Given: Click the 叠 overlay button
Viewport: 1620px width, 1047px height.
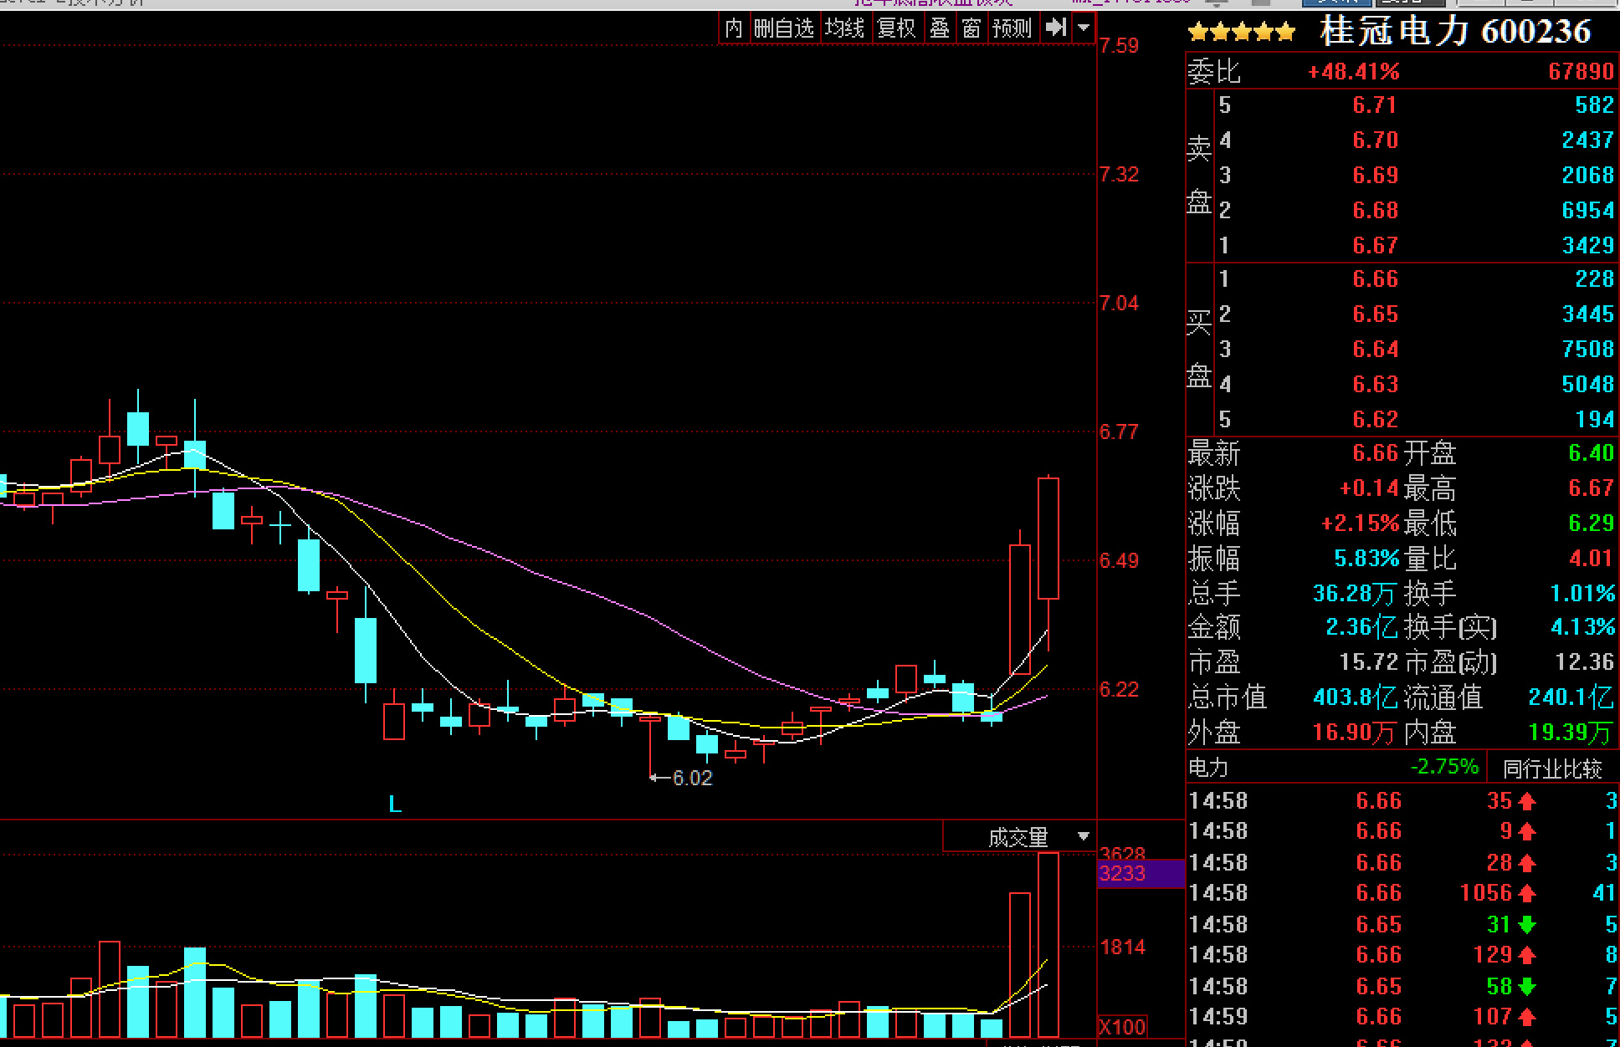Looking at the screenshot, I should click(940, 28).
